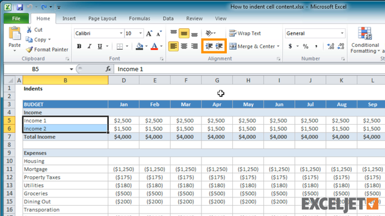Toggle Wrap Text

coord(245,34)
